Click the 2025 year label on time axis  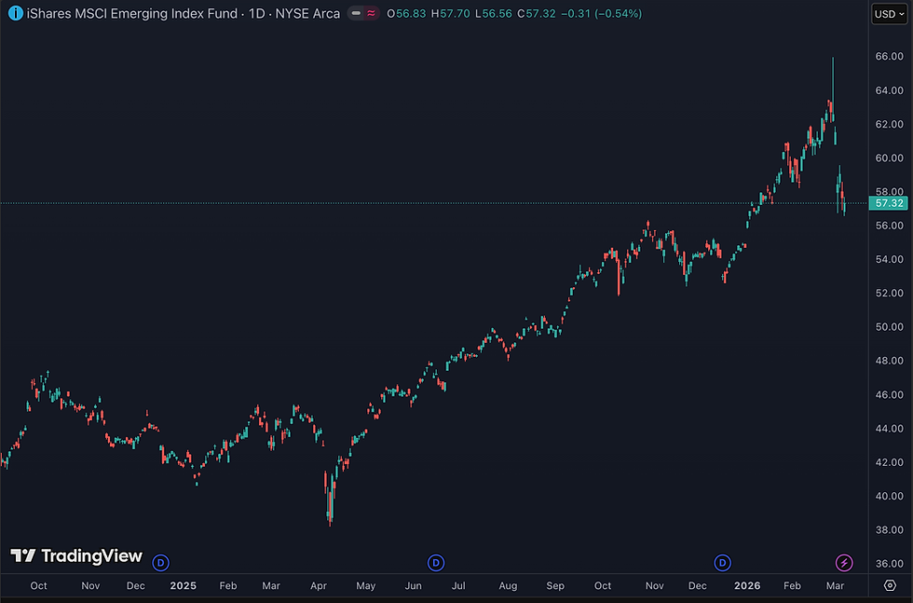click(x=183, y=585)
